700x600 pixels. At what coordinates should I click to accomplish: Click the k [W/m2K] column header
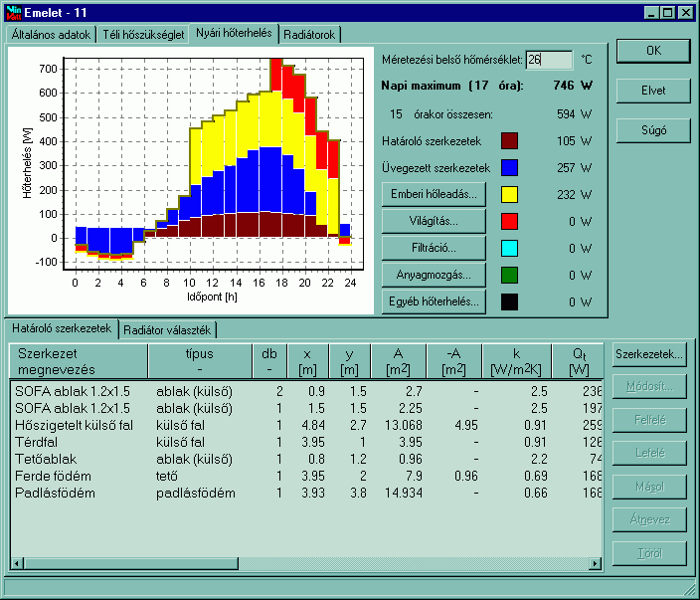pos(516,361)
